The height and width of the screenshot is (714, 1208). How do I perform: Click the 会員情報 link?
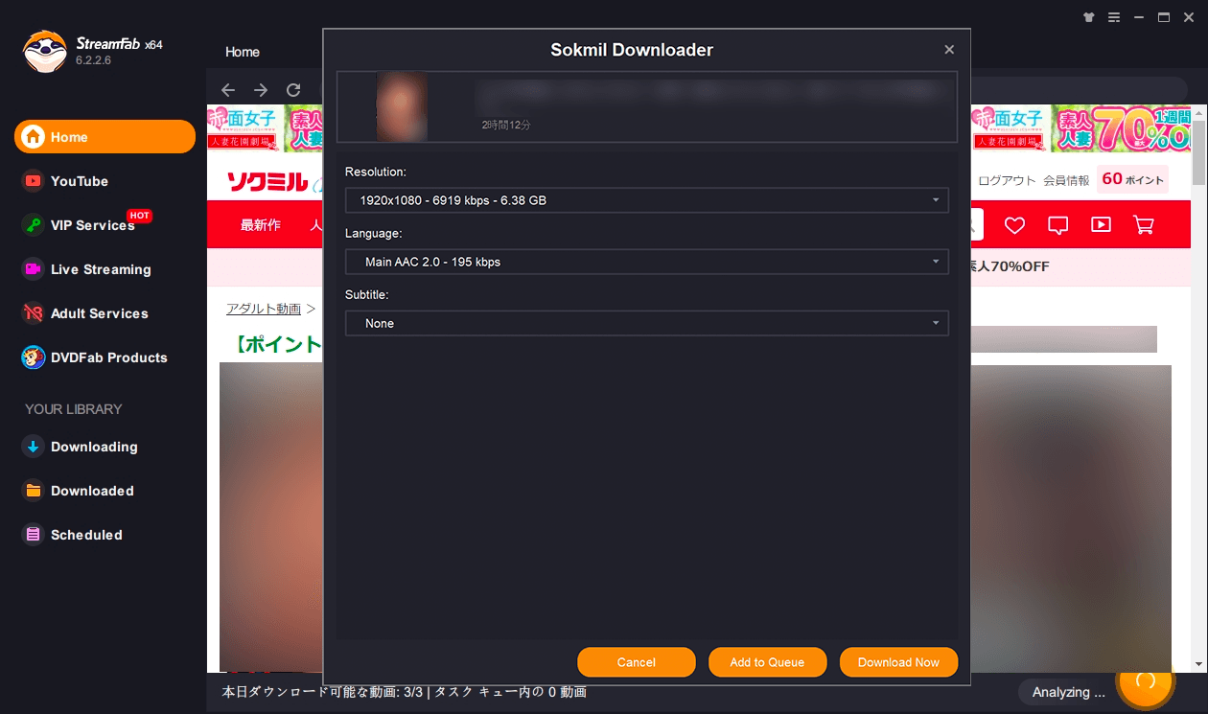point(1066,180)
